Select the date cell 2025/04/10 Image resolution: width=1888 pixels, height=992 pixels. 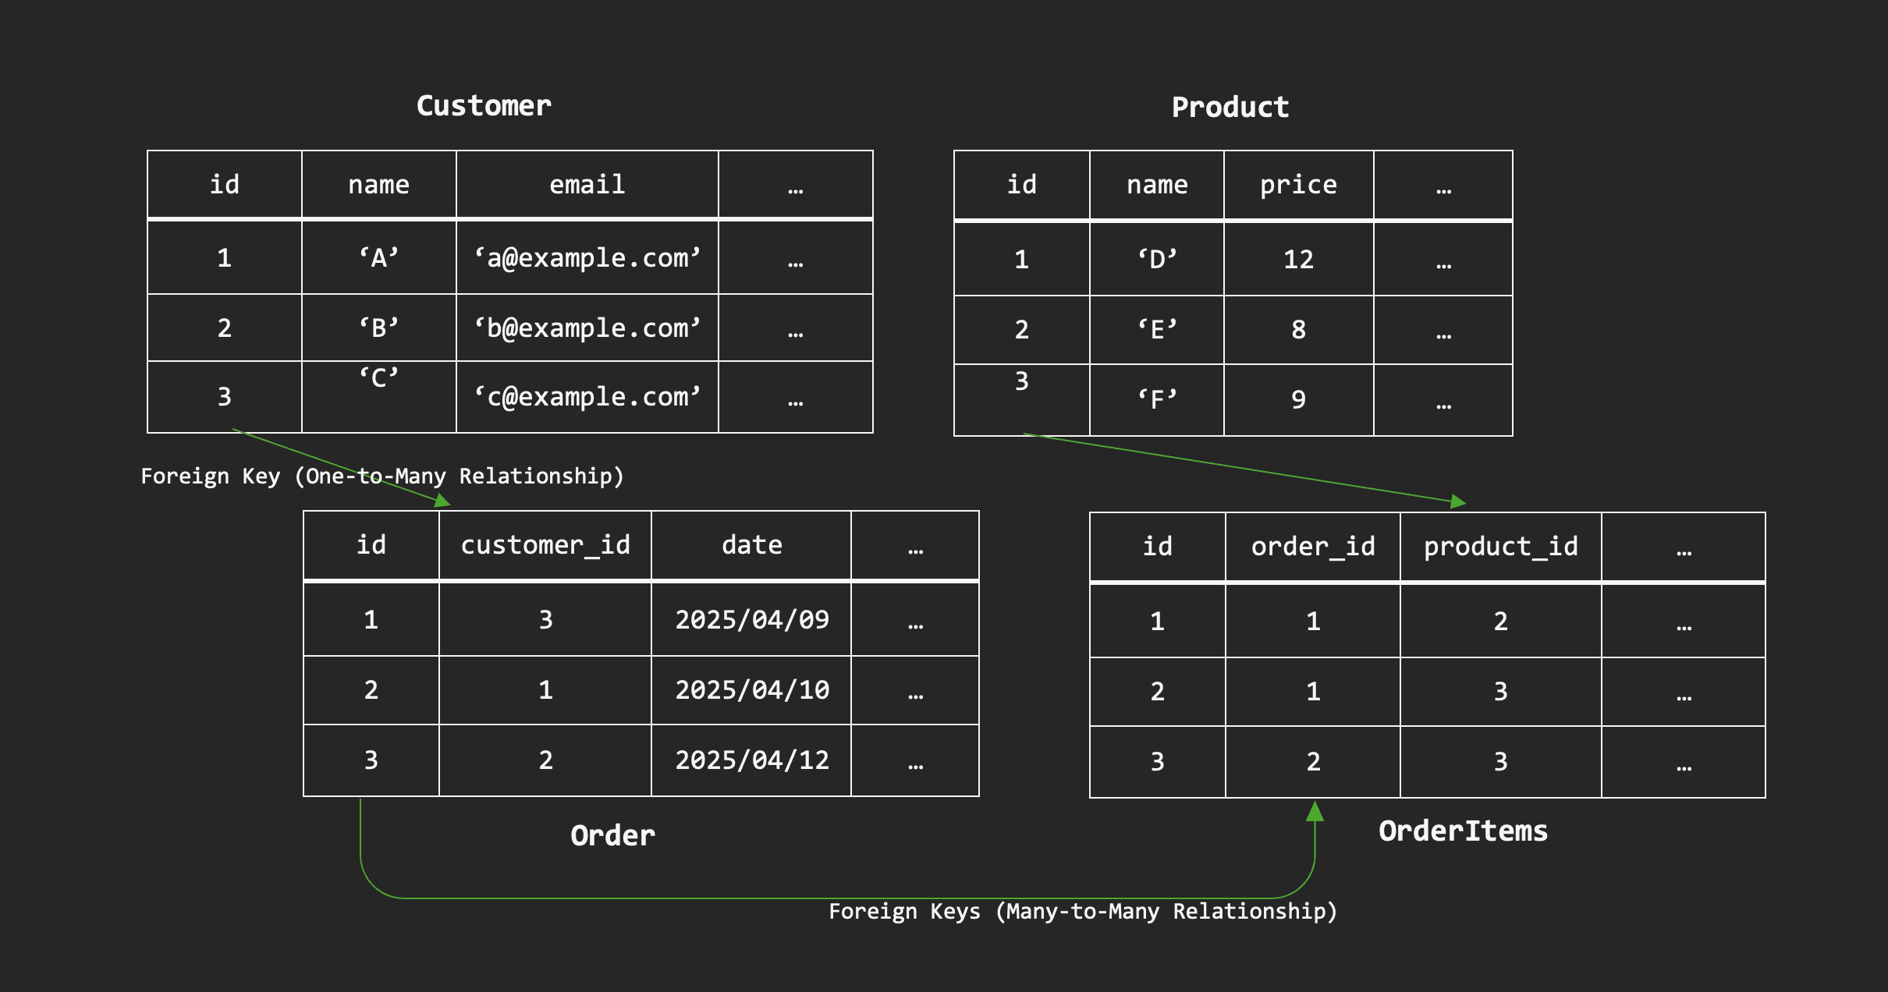pos(751,690)
